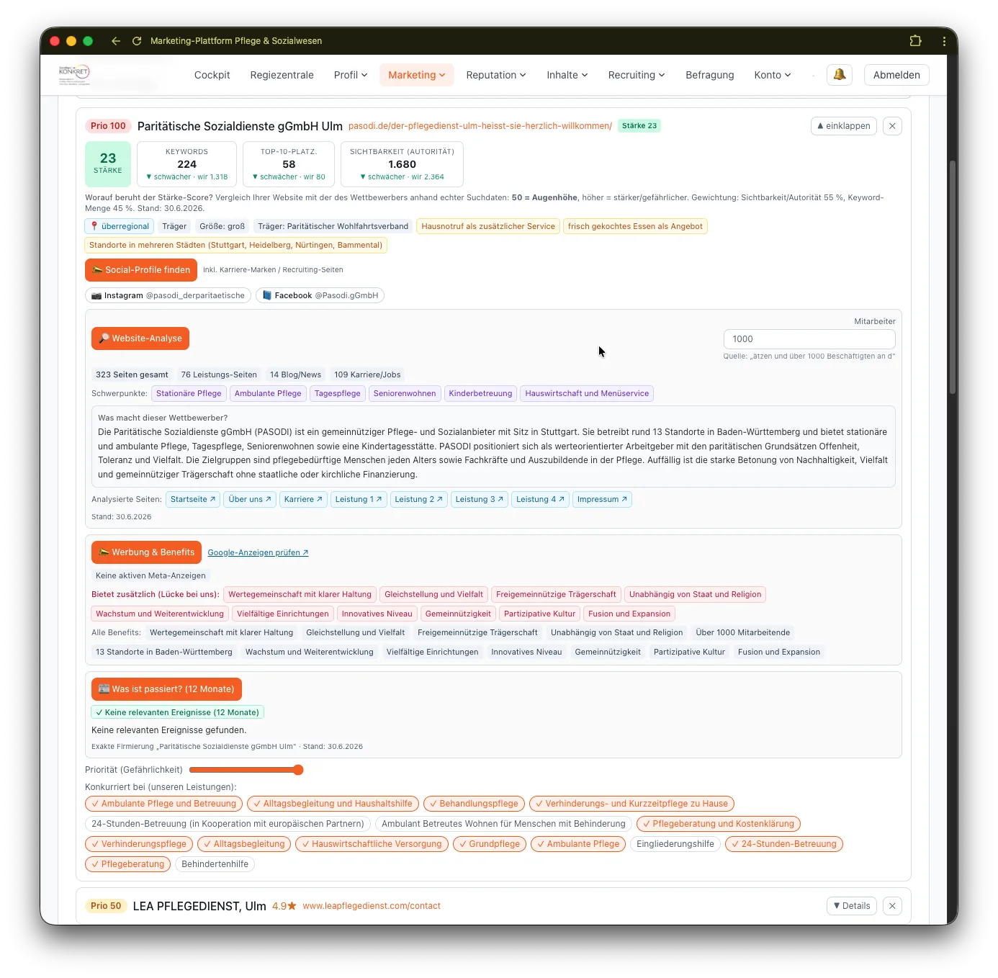Click the page vertical scrollbar
This screenshot has width=998, height=978.
(952, 277)
